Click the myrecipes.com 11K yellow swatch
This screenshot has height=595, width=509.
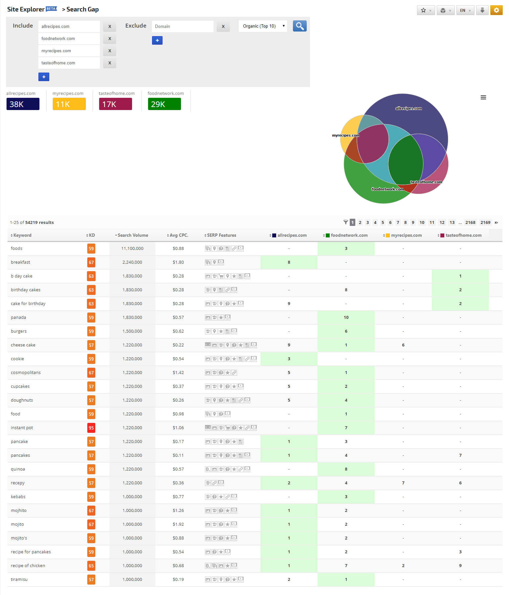[x=69, y=104]
